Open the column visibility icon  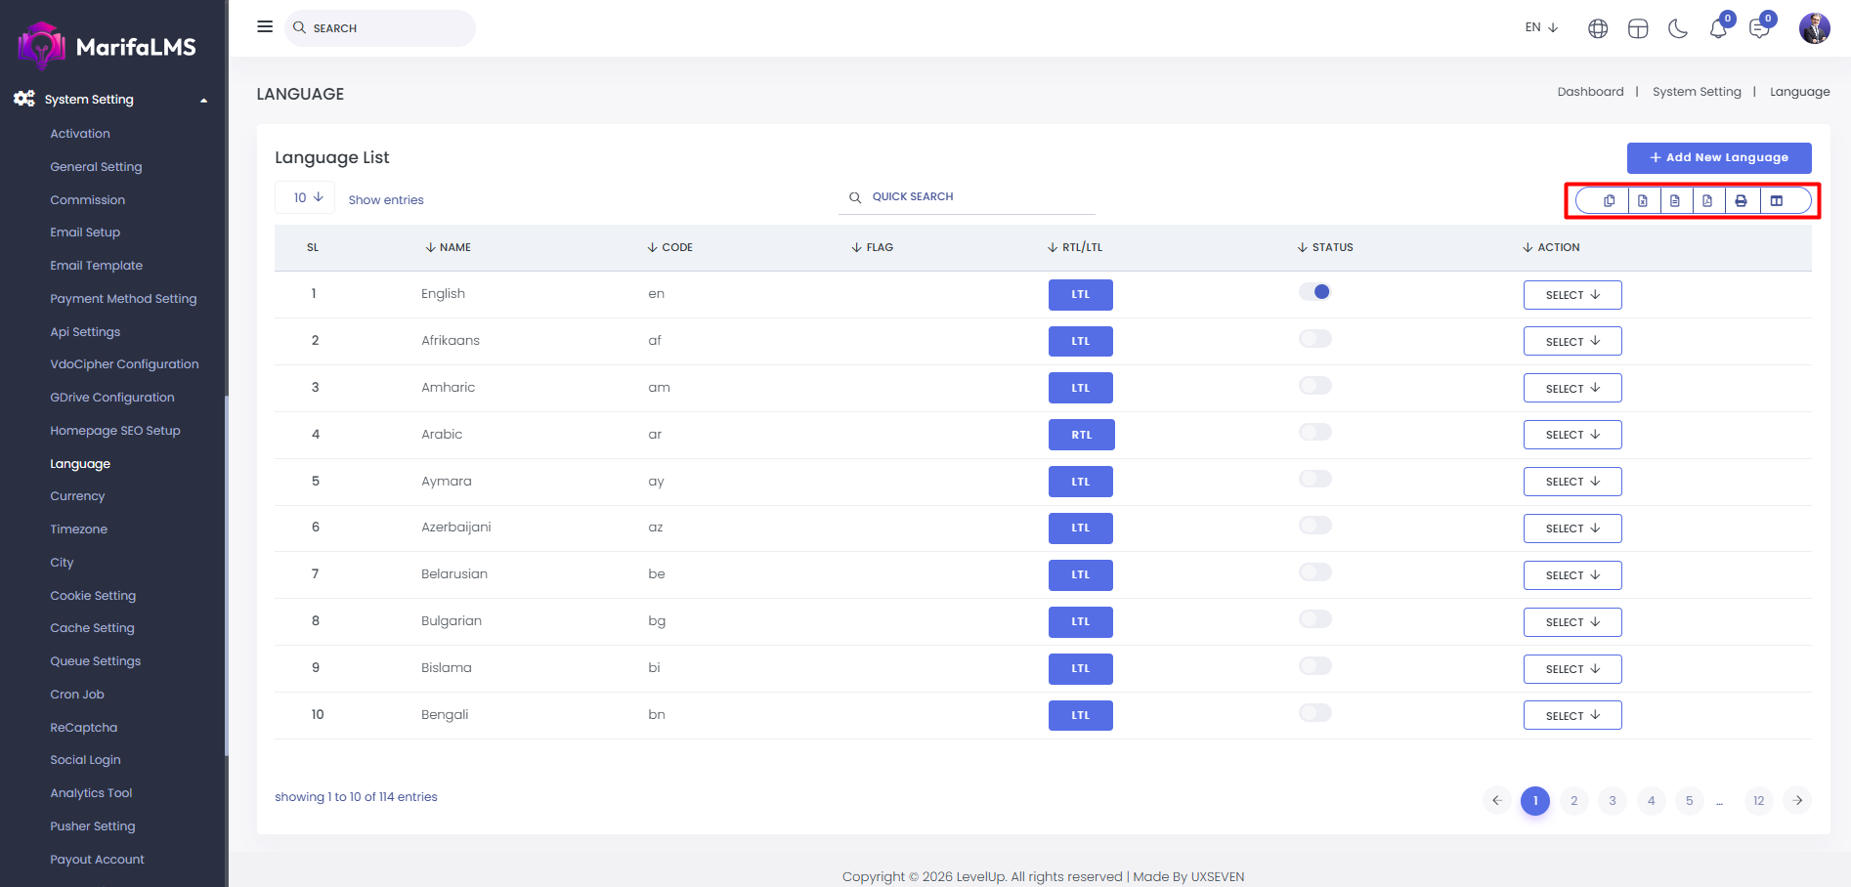pyautogui.click(x=1777, y=201)
